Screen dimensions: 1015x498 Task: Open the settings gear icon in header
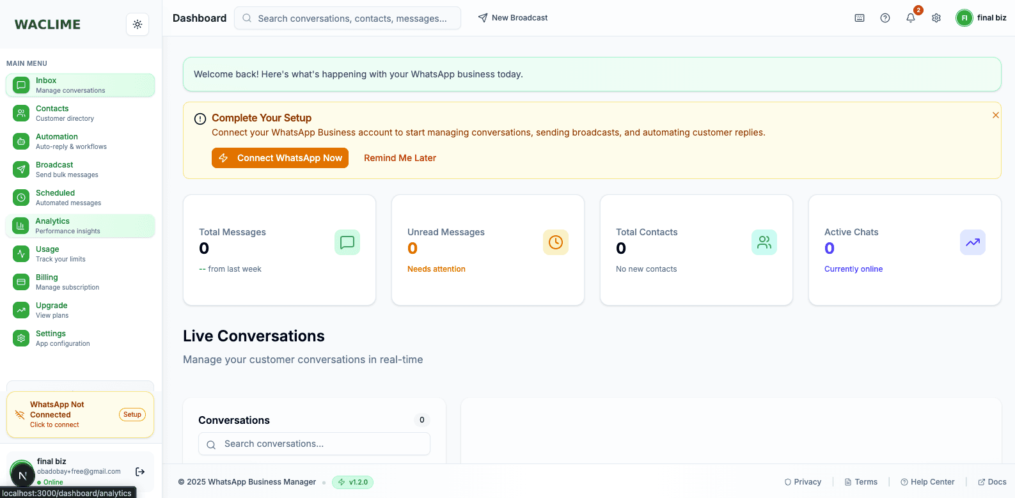pos(936,18)
